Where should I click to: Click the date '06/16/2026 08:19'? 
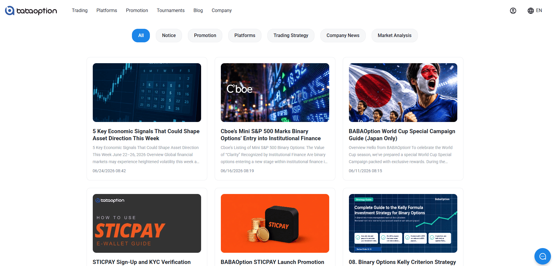point(237,171)
